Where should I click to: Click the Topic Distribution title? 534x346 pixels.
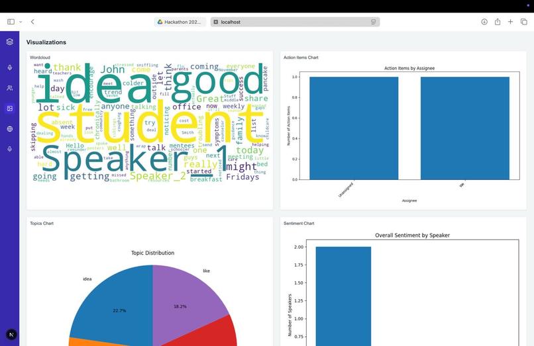(x=152, y=253)
